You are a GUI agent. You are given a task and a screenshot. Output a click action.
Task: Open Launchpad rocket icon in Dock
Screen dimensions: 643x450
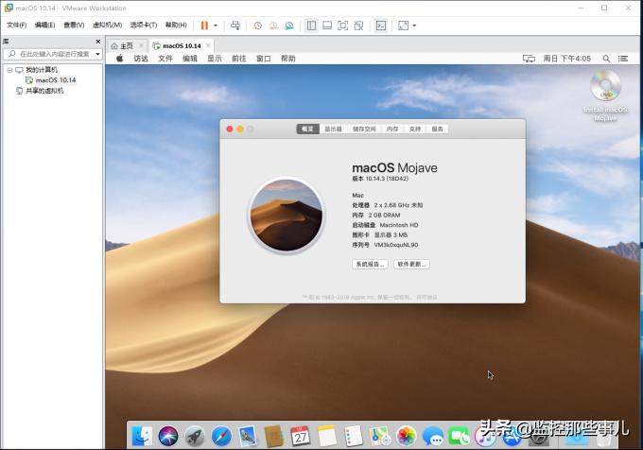(195, 436)
